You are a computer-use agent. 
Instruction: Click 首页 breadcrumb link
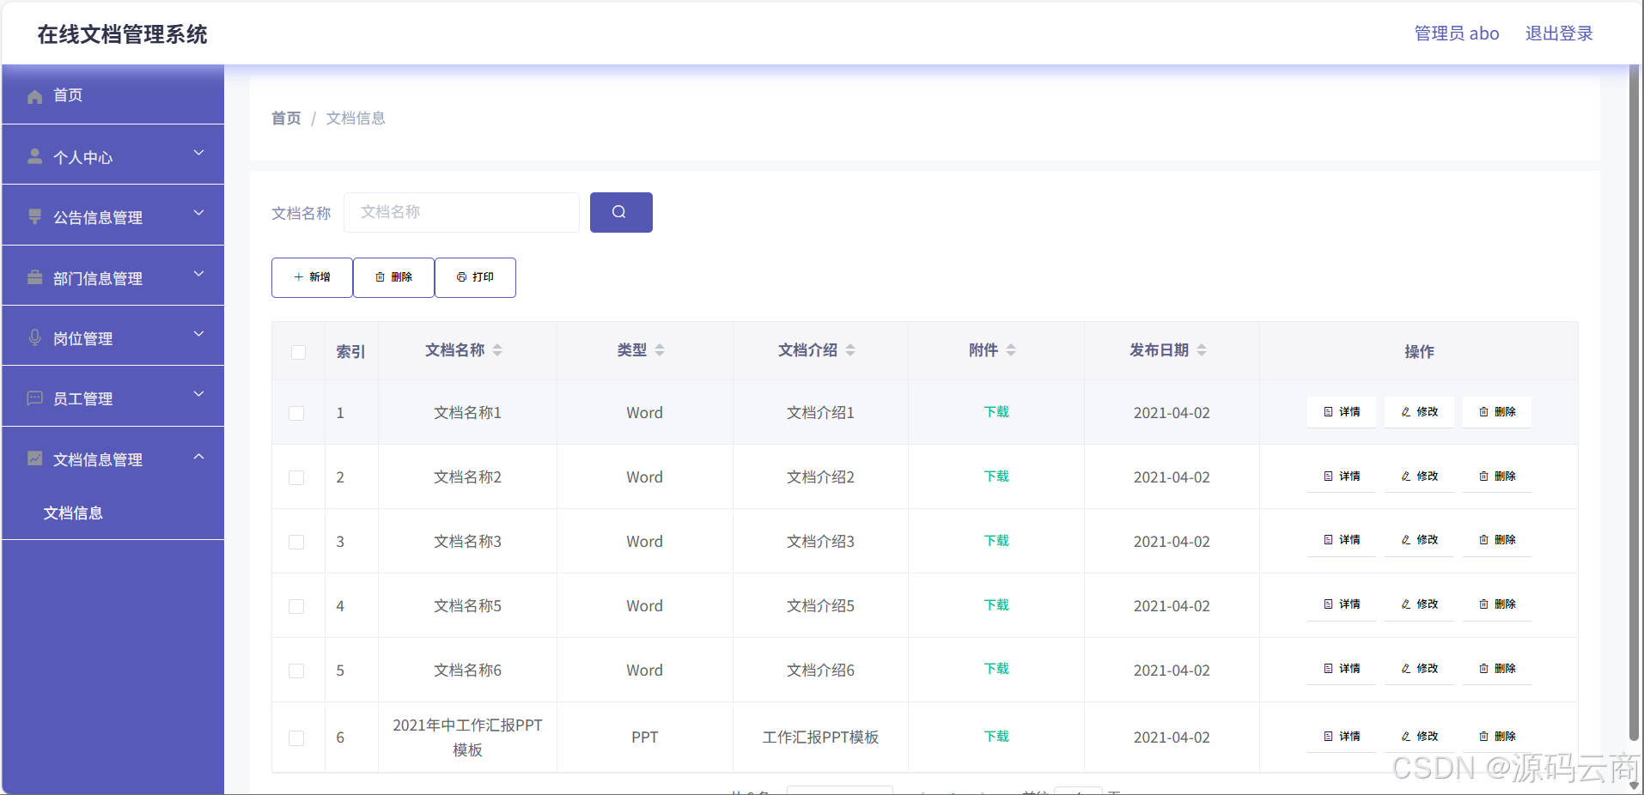click(286, 118)
